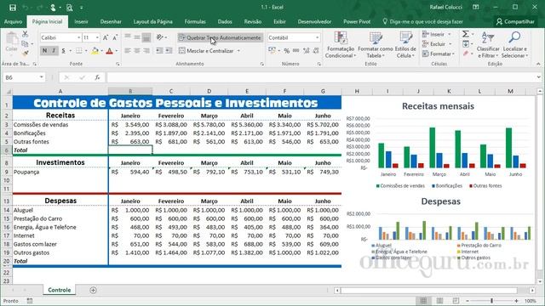Toggle the macro recording status bar icon

(30, 301)
